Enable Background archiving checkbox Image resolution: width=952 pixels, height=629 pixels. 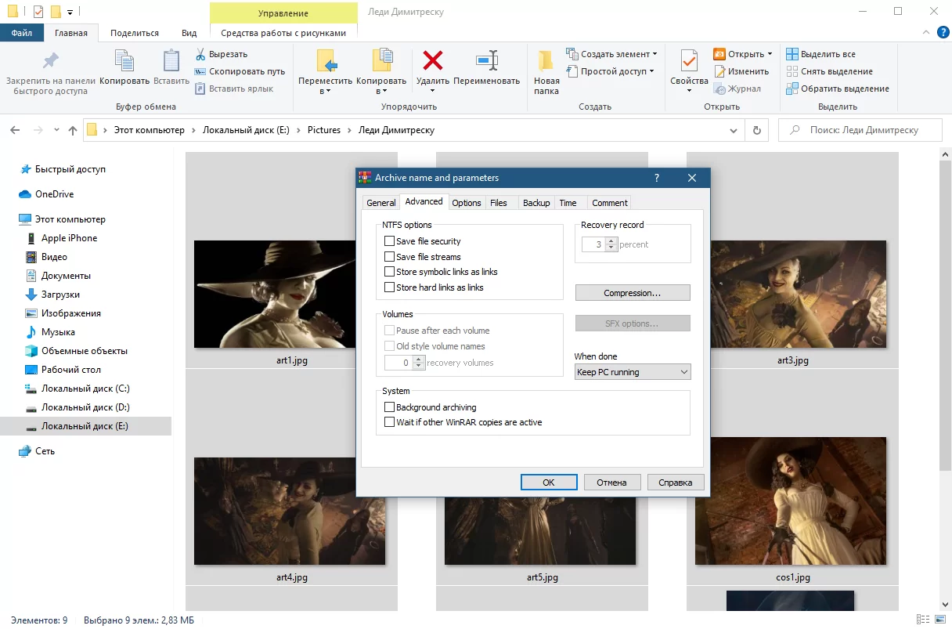pyautogui.click(x=389, y=407)
